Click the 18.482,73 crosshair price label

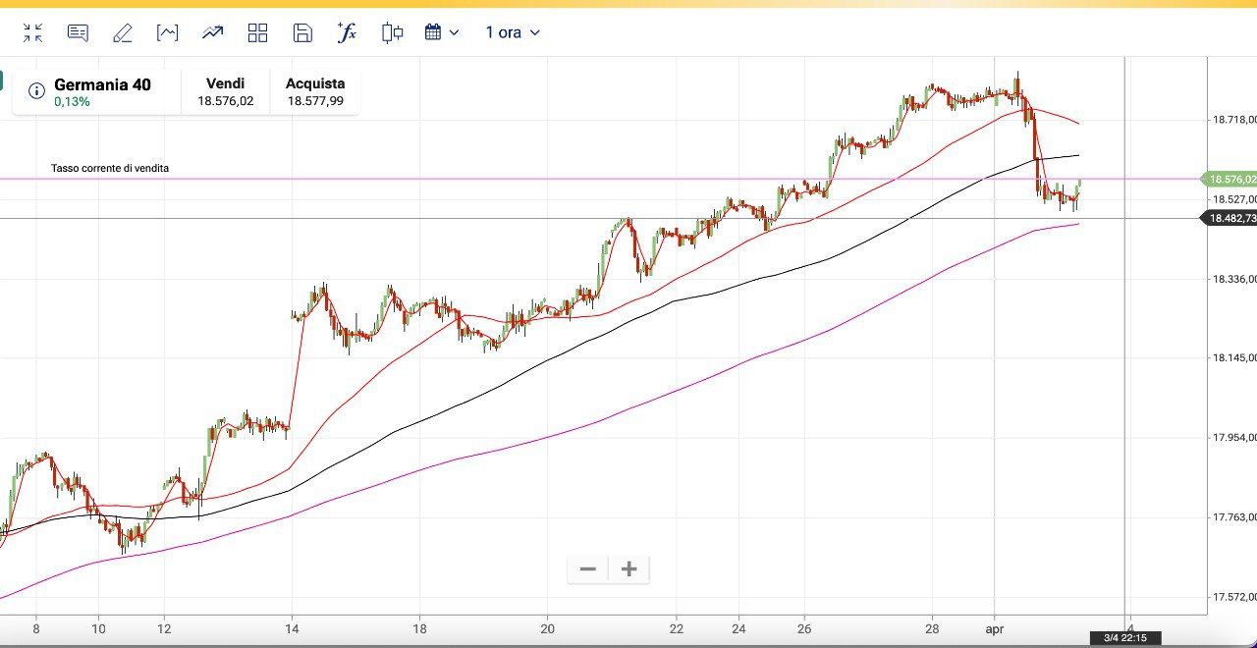point(1230,218)
